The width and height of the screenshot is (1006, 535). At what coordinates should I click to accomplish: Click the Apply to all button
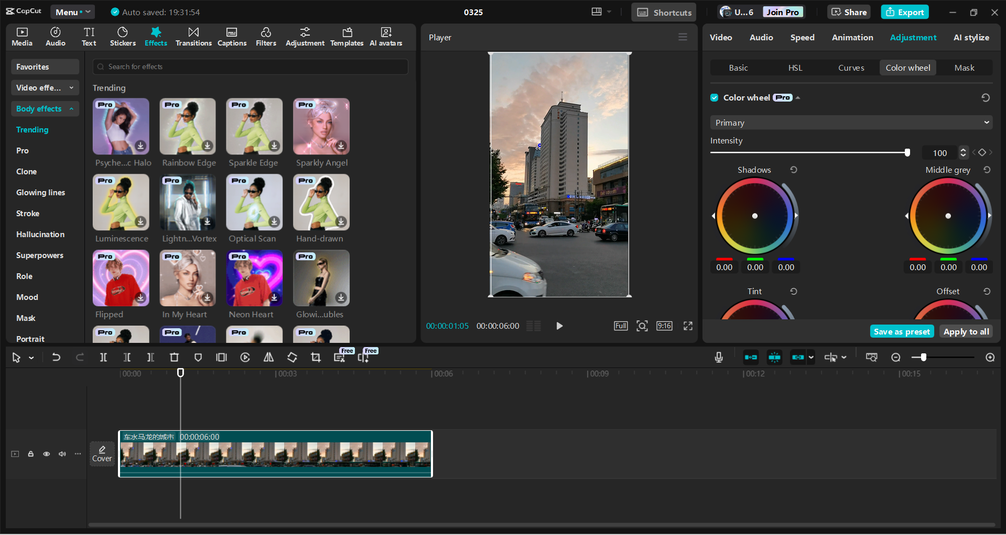[966, 331]
